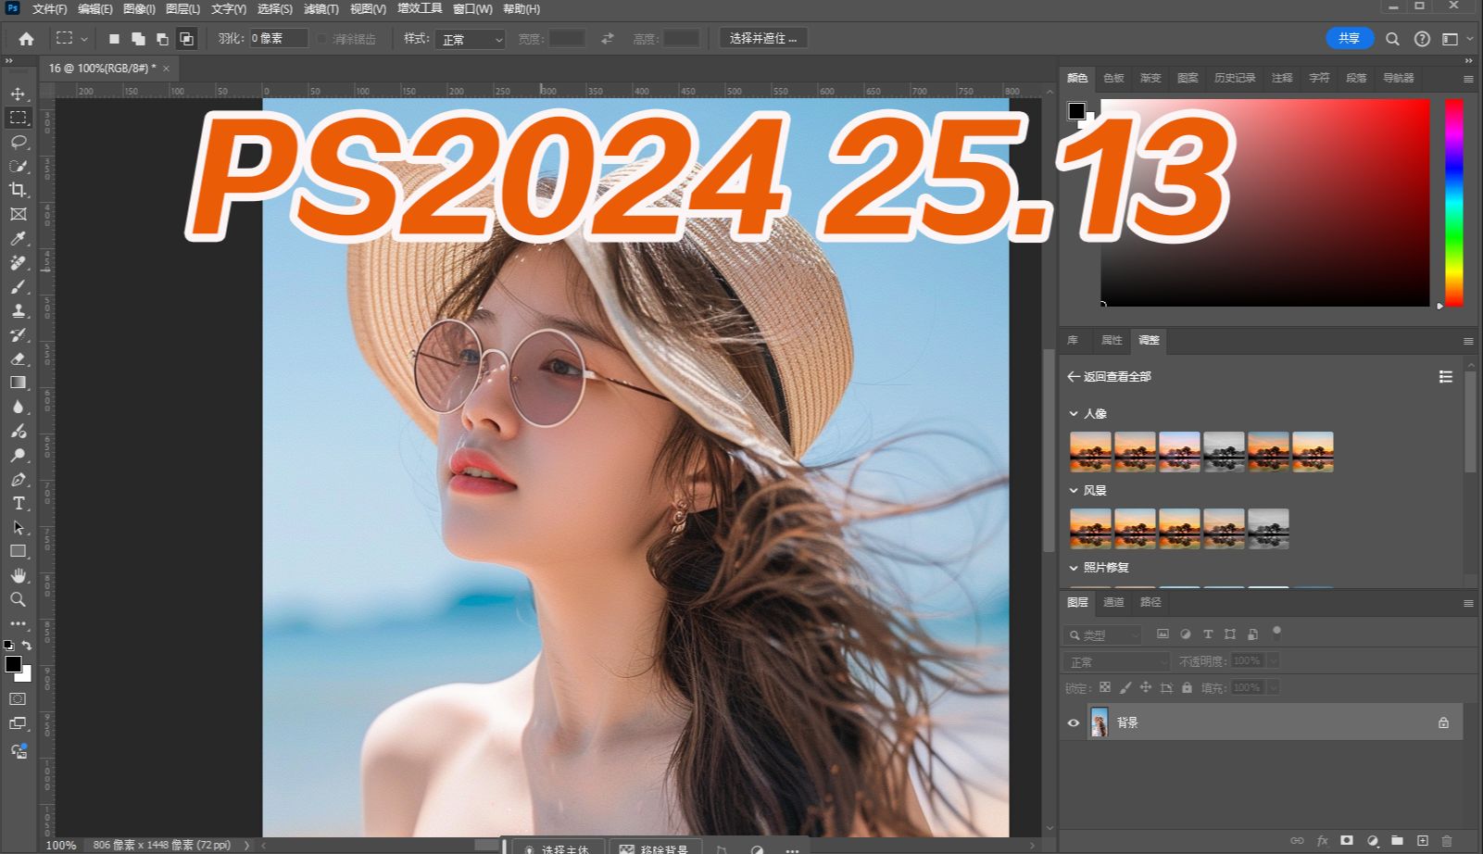The width and height of the screenshot is (1483, 854).
Task: Select the Pen tool
Action: [x=18, y=479]
